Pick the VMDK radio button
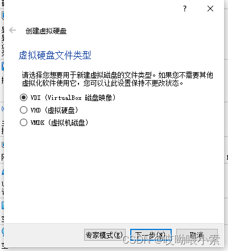 coord(23,123)
